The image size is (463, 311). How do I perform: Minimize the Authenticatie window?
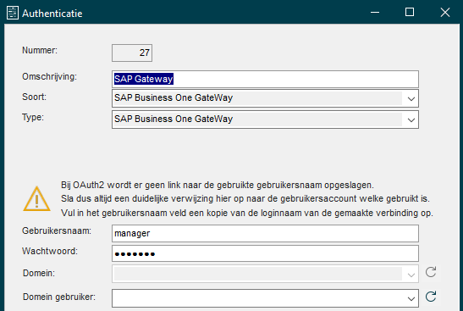coord(375,13)
